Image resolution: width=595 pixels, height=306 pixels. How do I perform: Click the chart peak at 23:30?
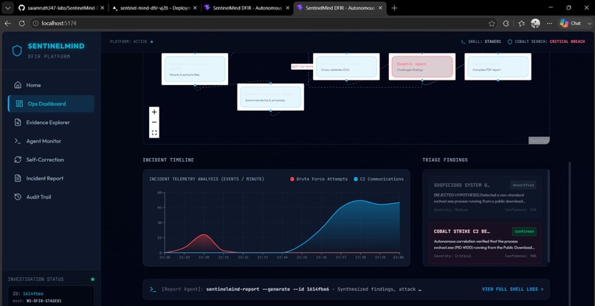(x=204, y=234)
